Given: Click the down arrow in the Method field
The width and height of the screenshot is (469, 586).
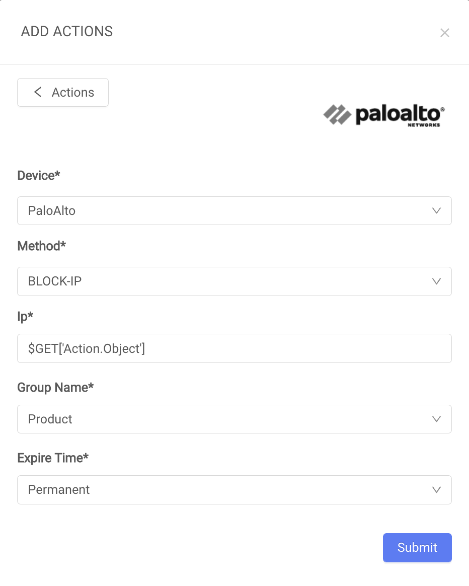Looking at the screenshot, I should [436, 281].
